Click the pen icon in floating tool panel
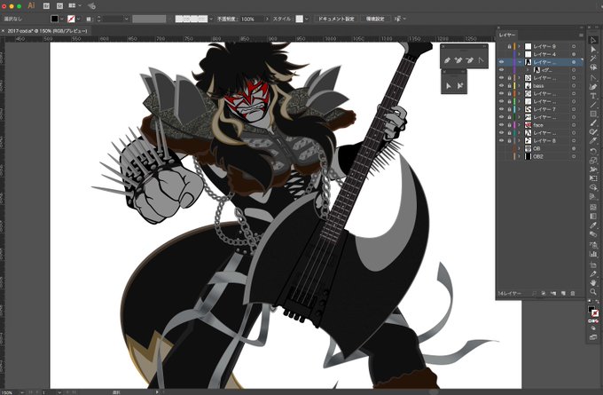603x395 pixels. tap(447, 60)
